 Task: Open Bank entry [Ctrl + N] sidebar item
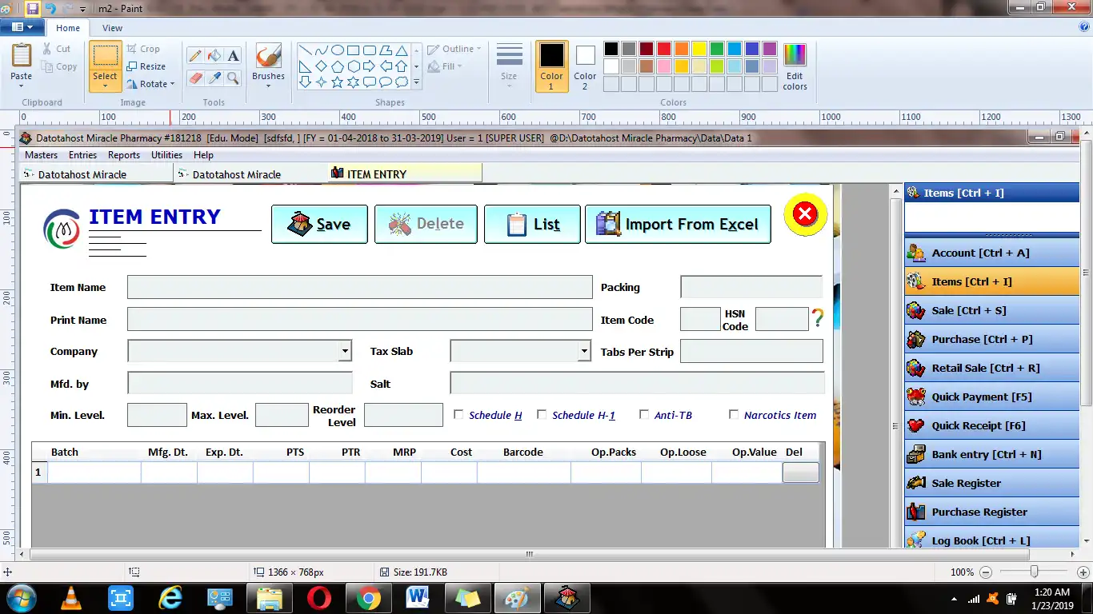991,454
